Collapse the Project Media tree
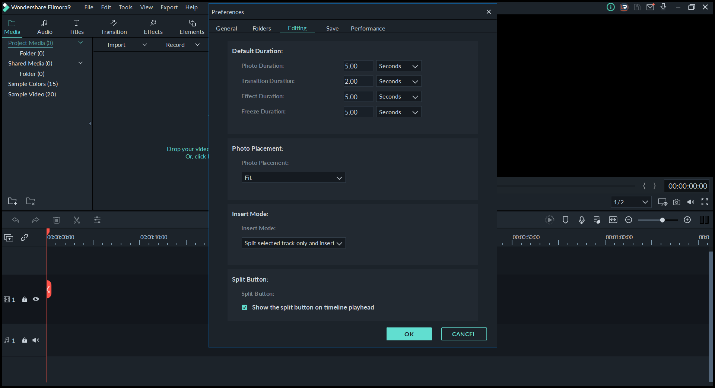The width and height of the screenshot is (715, 388). pos(80,43)
